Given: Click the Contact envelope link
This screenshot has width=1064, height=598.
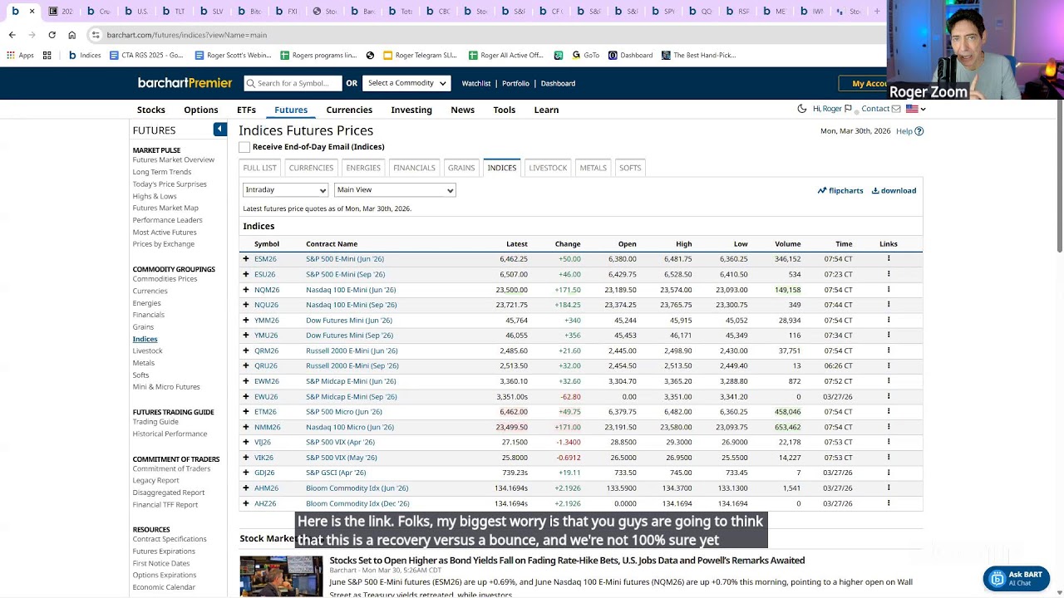Looking at the screenshot, I should 880,109.
